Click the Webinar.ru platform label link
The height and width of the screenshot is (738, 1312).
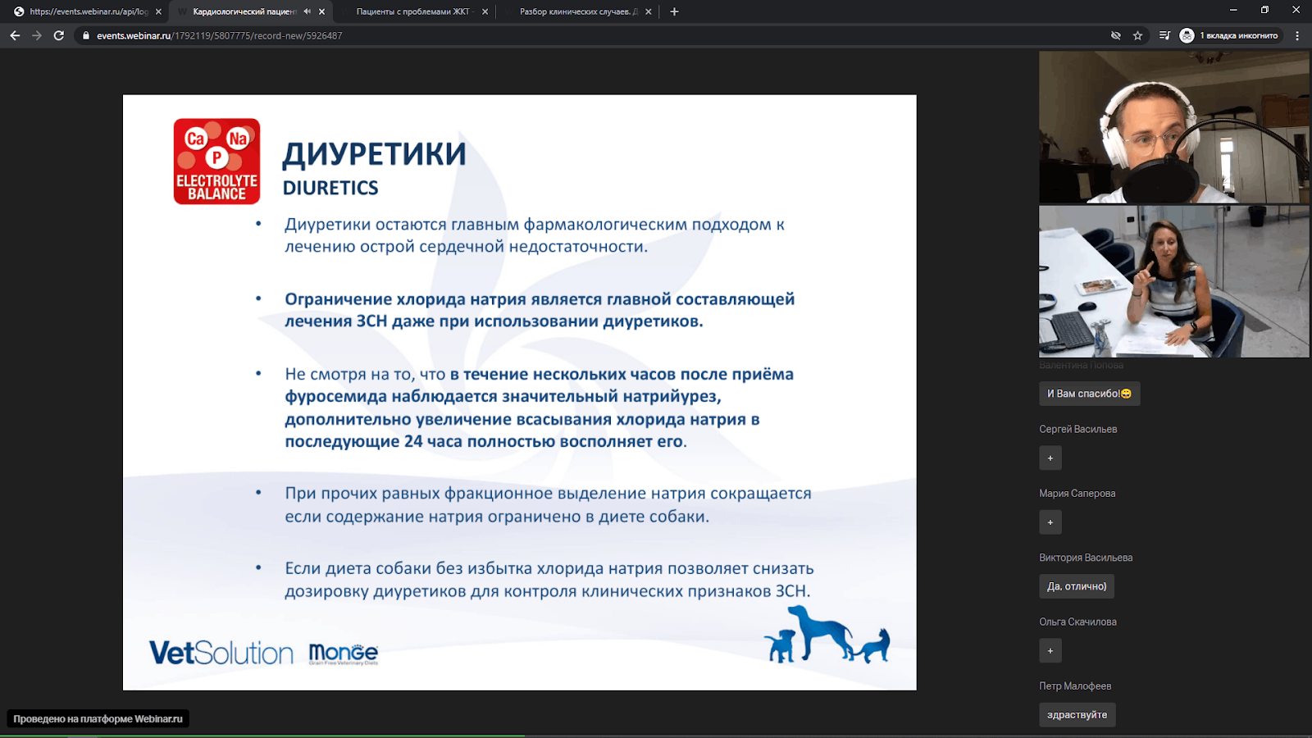click(98, 718)
